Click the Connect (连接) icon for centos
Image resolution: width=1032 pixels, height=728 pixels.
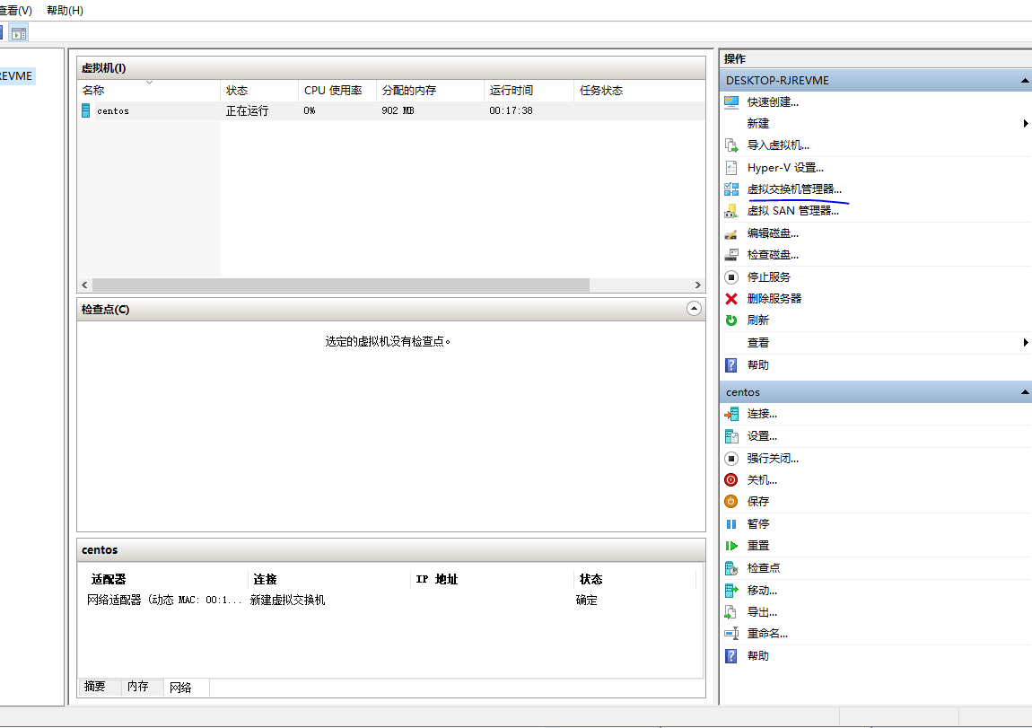click(x=731, y=414)
